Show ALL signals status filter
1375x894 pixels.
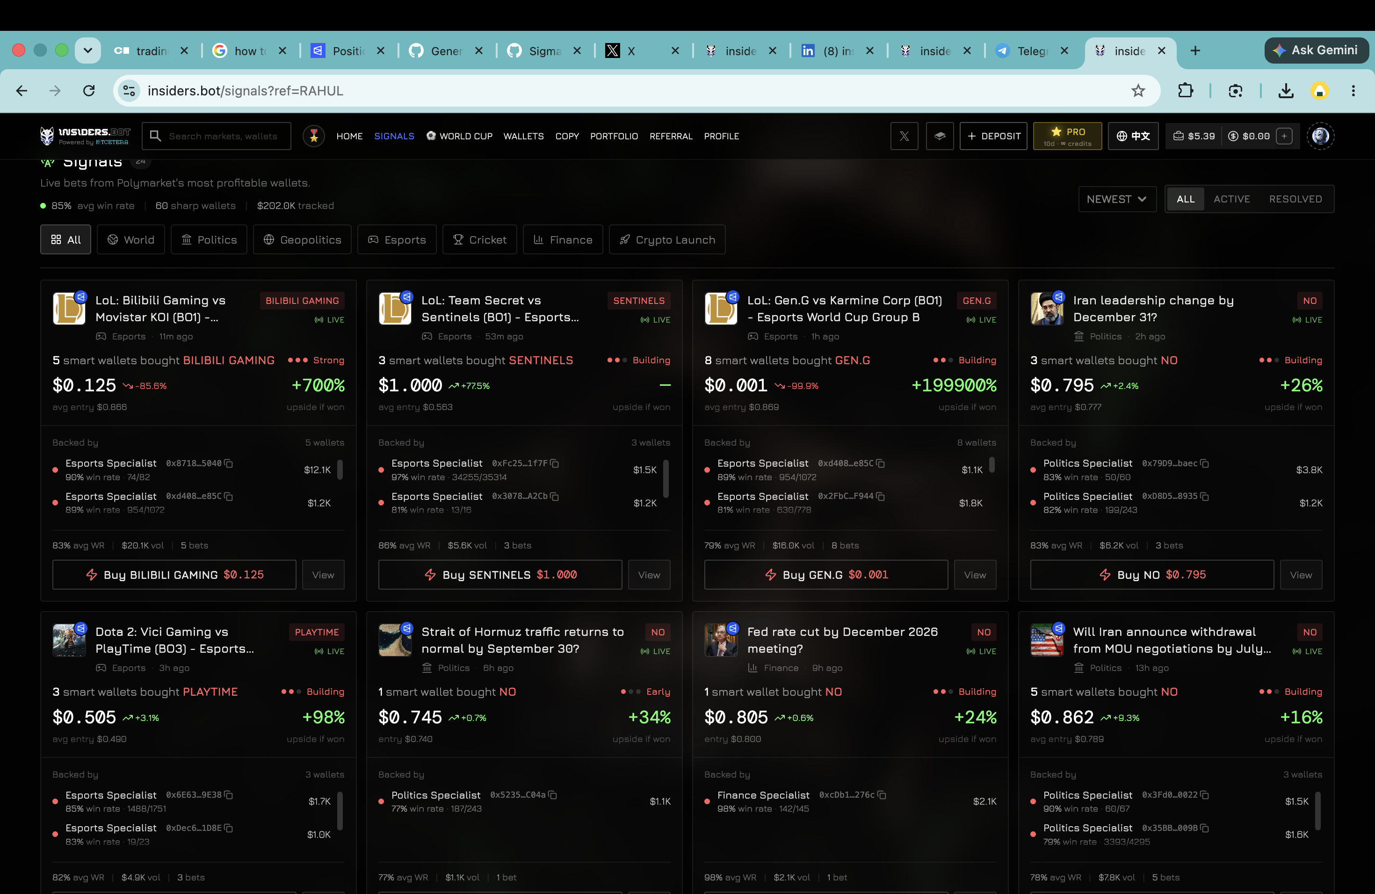click(x=1186, y=199)
